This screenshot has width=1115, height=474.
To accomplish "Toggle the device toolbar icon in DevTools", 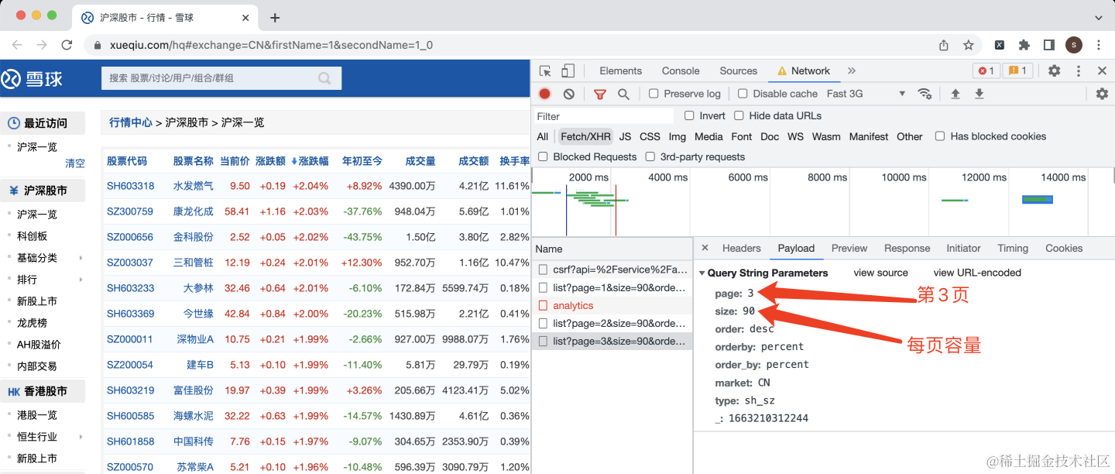I will [568, 70].
